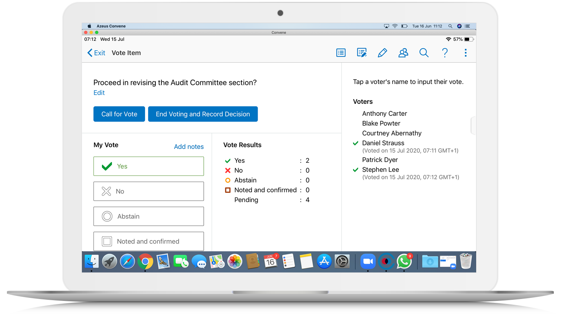Open Finder from the dock
563x314 pixels.
tap(92, 262)
